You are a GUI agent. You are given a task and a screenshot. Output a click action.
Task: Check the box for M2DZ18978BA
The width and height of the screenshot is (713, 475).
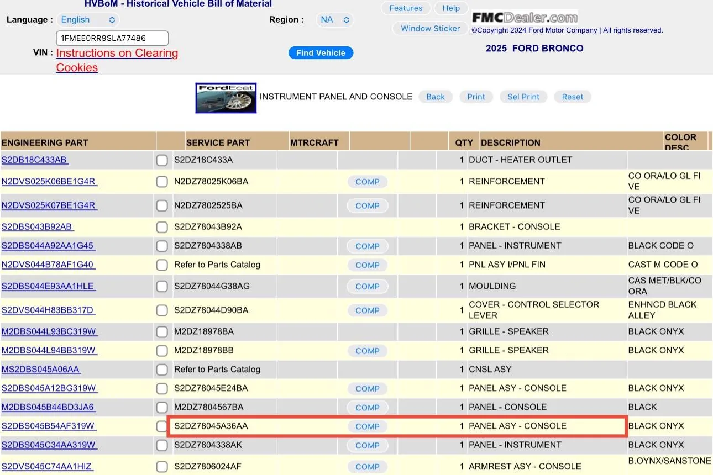tap(162, 332)
